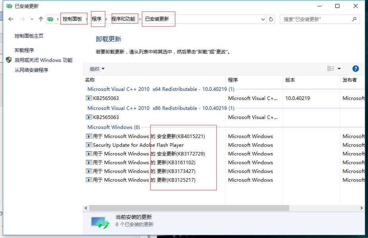368x238 pixels.
Task: Click the update icon beside KB3125217
Action: [89, 180]
